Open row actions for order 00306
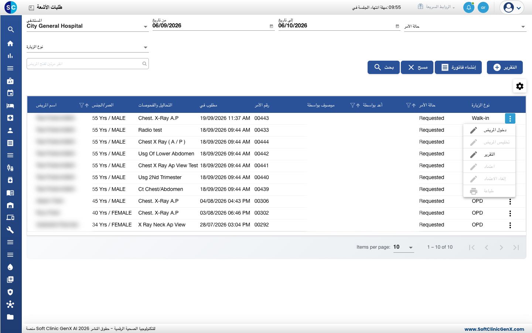The image size is (532, 333). click(510, 201)
